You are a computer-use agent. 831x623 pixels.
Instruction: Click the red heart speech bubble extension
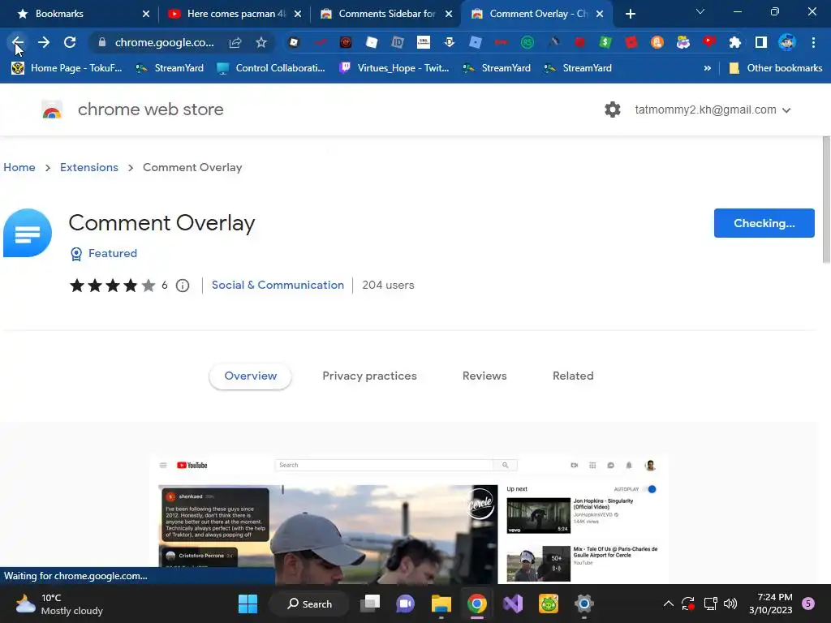[709, 42]
